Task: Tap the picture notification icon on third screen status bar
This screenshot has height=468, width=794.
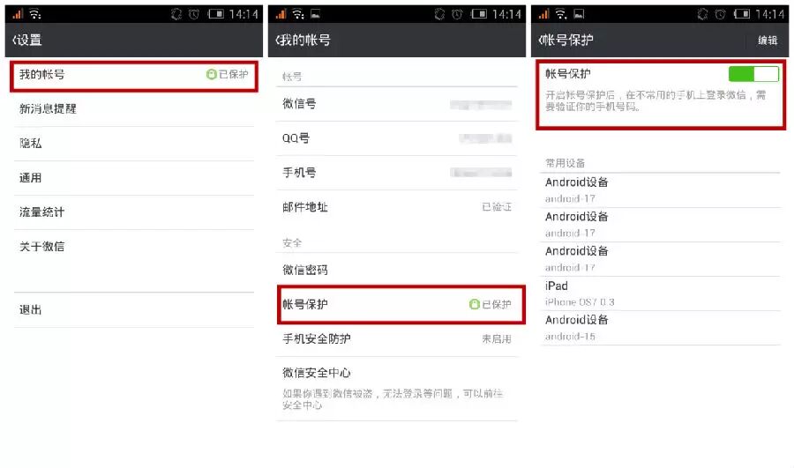Action: pyautogui.click(x=579, y=14)
